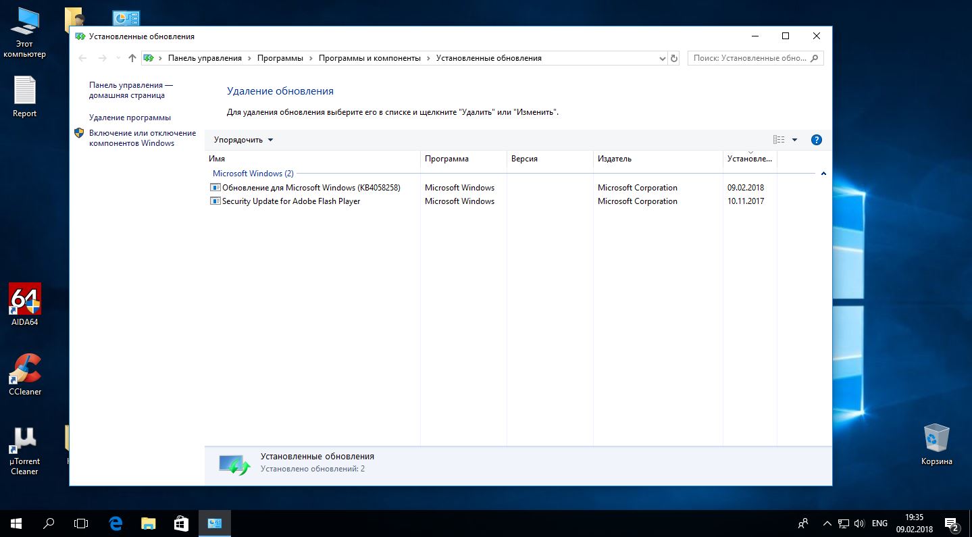The width and height of the screenshot is (972, 537).
Task: Open taskbar search magnifier
Action: pos(49,523)
